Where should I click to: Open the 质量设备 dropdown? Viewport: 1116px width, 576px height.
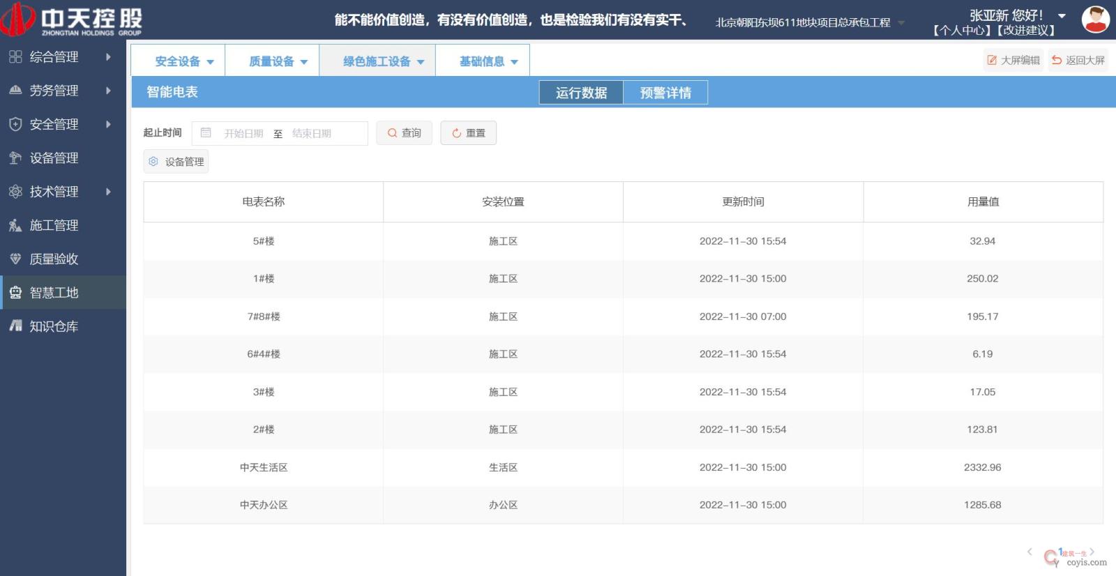coord(272,61)
